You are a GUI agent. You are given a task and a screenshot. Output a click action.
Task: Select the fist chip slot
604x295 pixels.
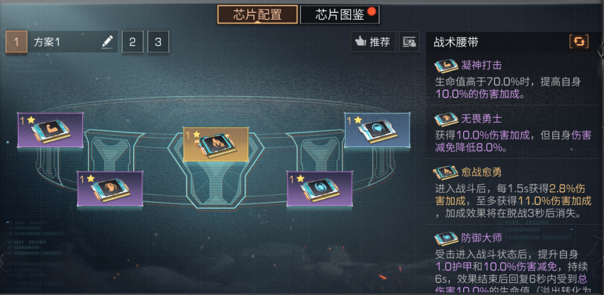click(110, 189)
